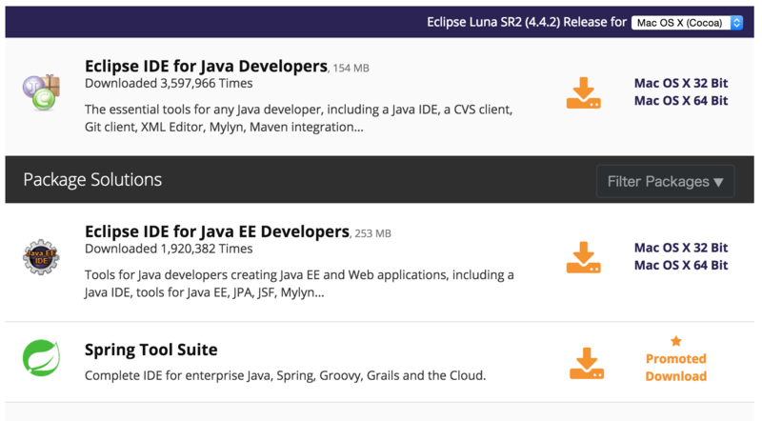
Task: Click the Spring Tool Suite leaf icon
Action: click(x=41, y=358)
